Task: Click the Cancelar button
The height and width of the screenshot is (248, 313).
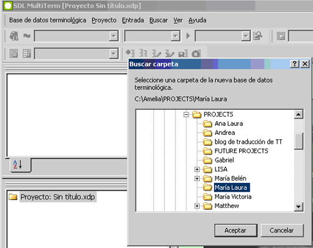Action: [282, 231]
